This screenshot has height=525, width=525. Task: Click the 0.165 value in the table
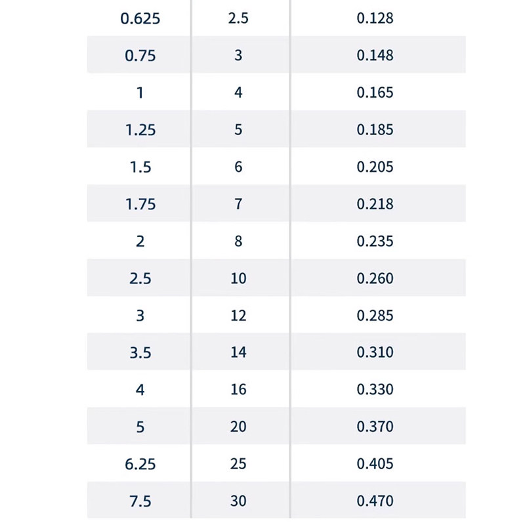click(375, 93)
